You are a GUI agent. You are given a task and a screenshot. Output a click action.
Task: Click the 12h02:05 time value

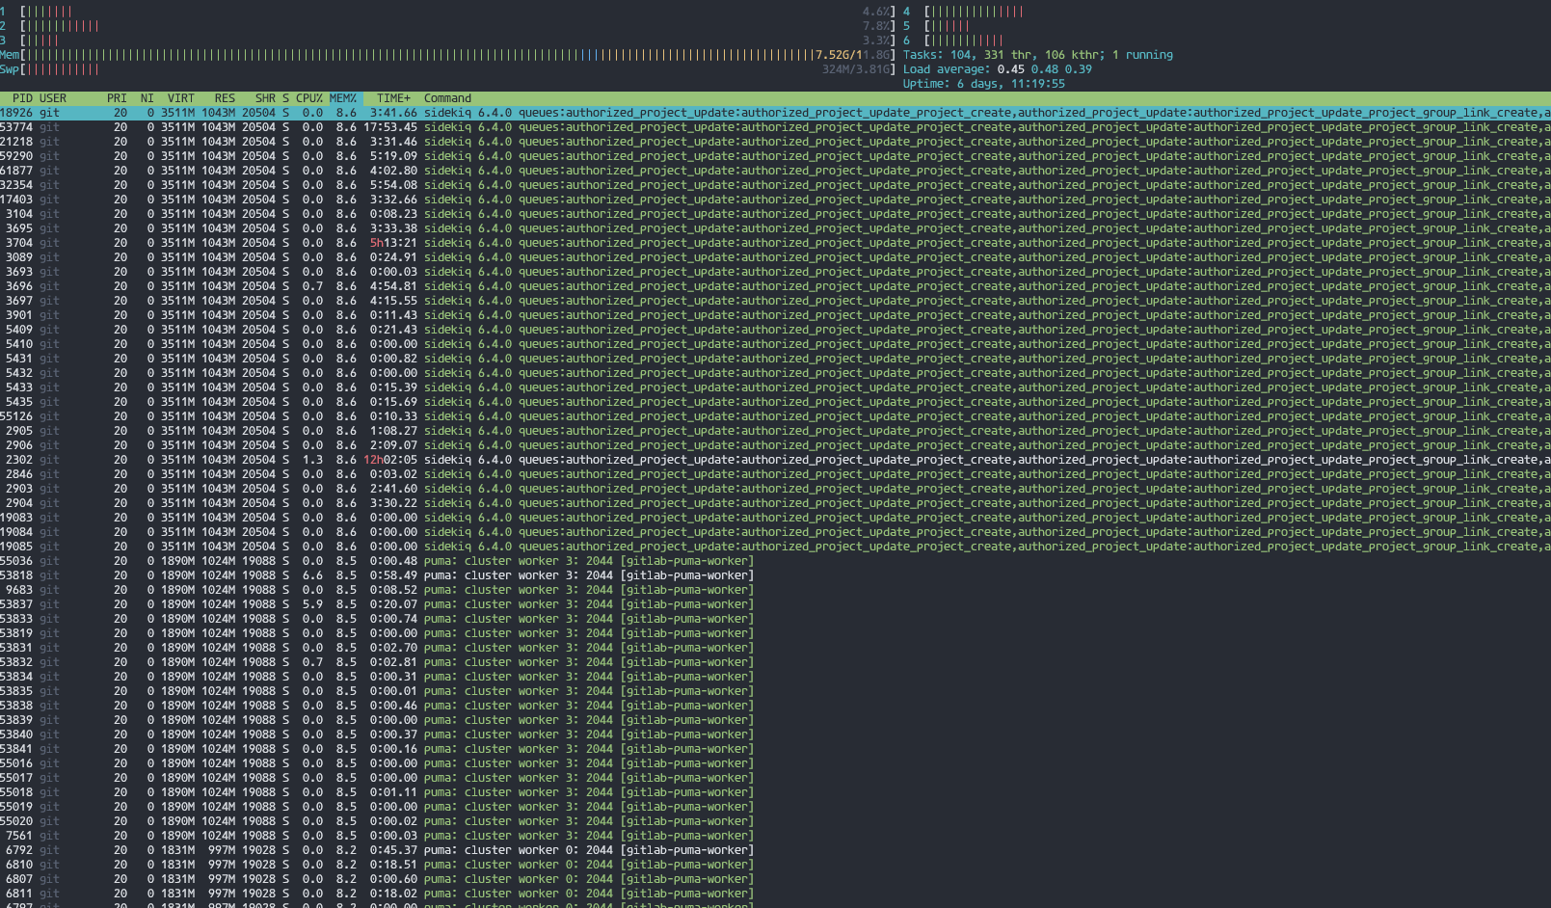coord(390,460)
